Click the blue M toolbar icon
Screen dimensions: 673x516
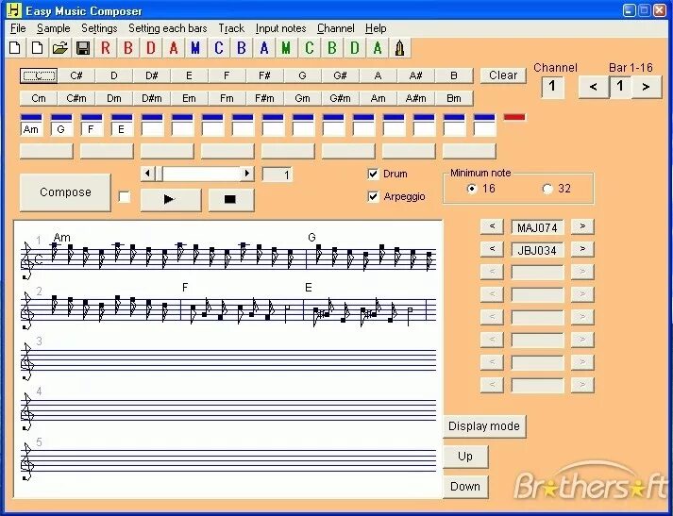[195, 47]
